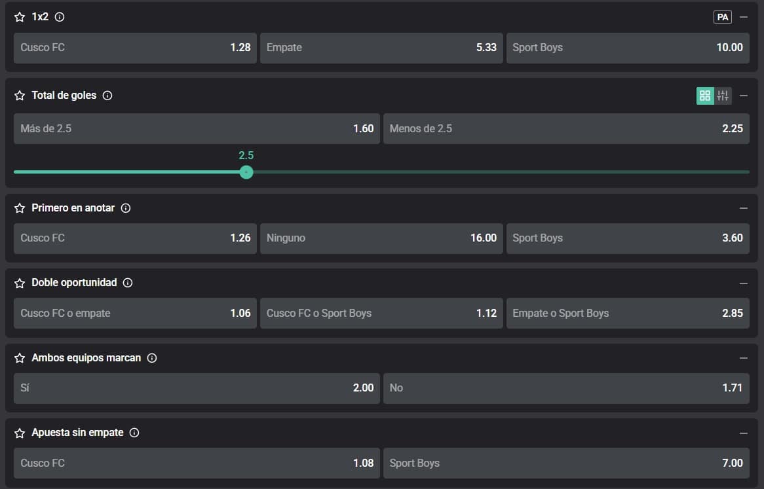
Task: Collapse the Primero en anotar section
Action: [743, 208]
